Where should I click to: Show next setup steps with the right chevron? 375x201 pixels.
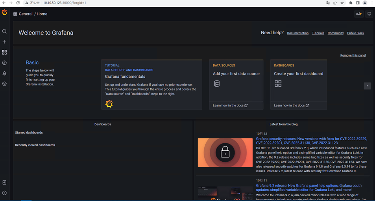pos(367,86)
